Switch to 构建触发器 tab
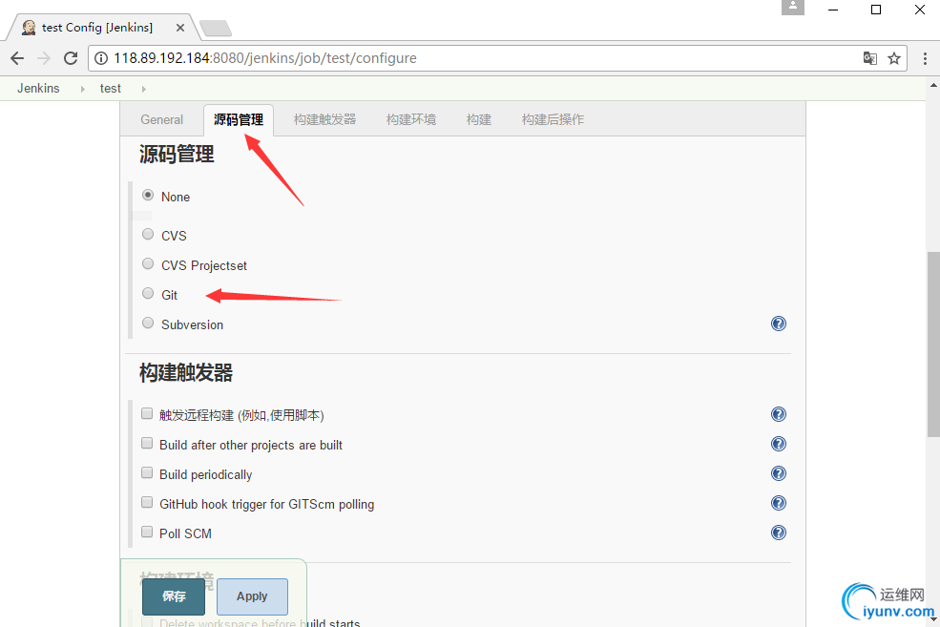Image resolution: width=940 pixels, height=627 pixels. (324, 119)
